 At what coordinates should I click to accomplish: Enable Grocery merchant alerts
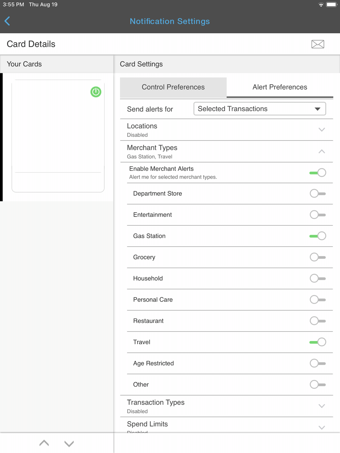coord(318,257)
